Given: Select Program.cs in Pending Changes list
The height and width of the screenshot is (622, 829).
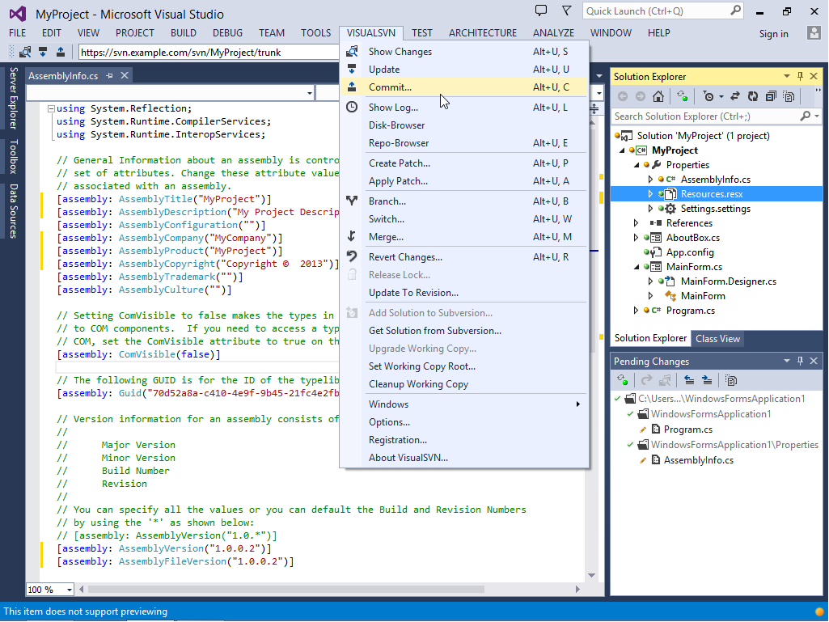Looking at the screenshot, I should [687, 429].
